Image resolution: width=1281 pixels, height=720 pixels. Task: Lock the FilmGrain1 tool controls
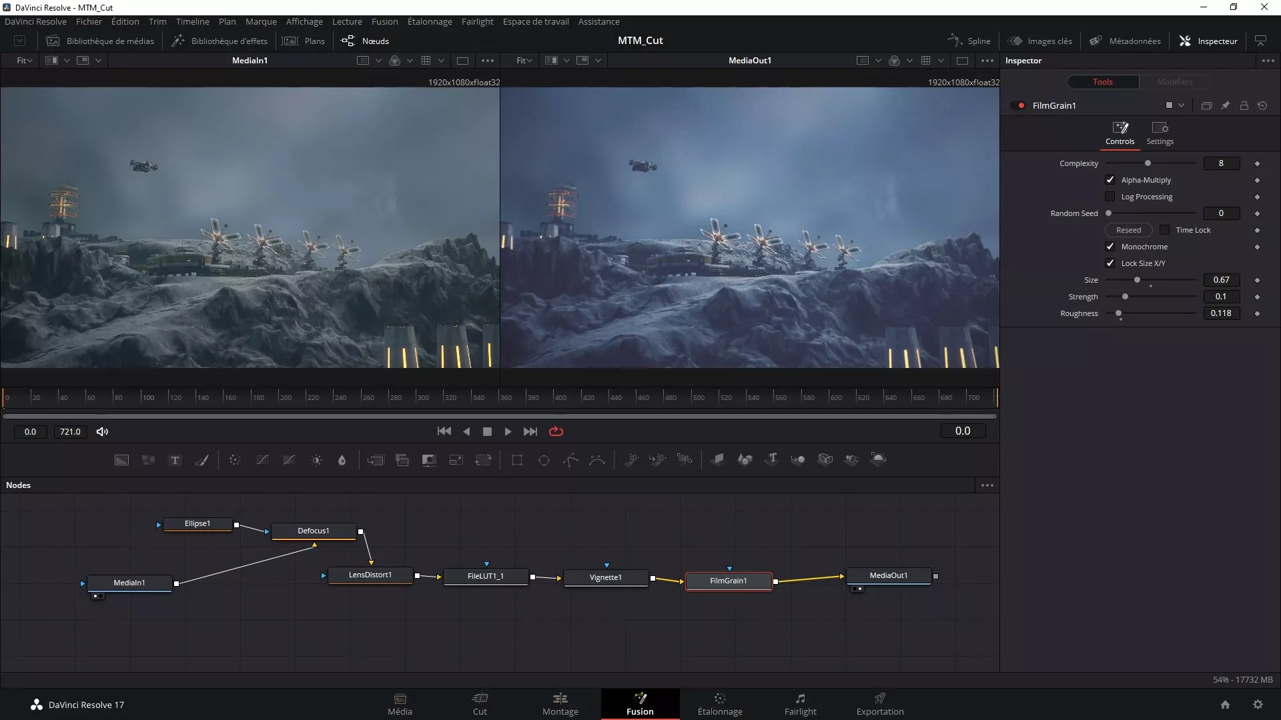coord(1244,106)
